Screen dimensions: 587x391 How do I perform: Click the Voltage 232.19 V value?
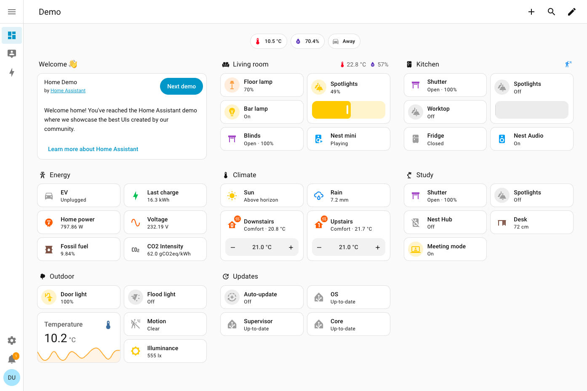tap(158, 227)
